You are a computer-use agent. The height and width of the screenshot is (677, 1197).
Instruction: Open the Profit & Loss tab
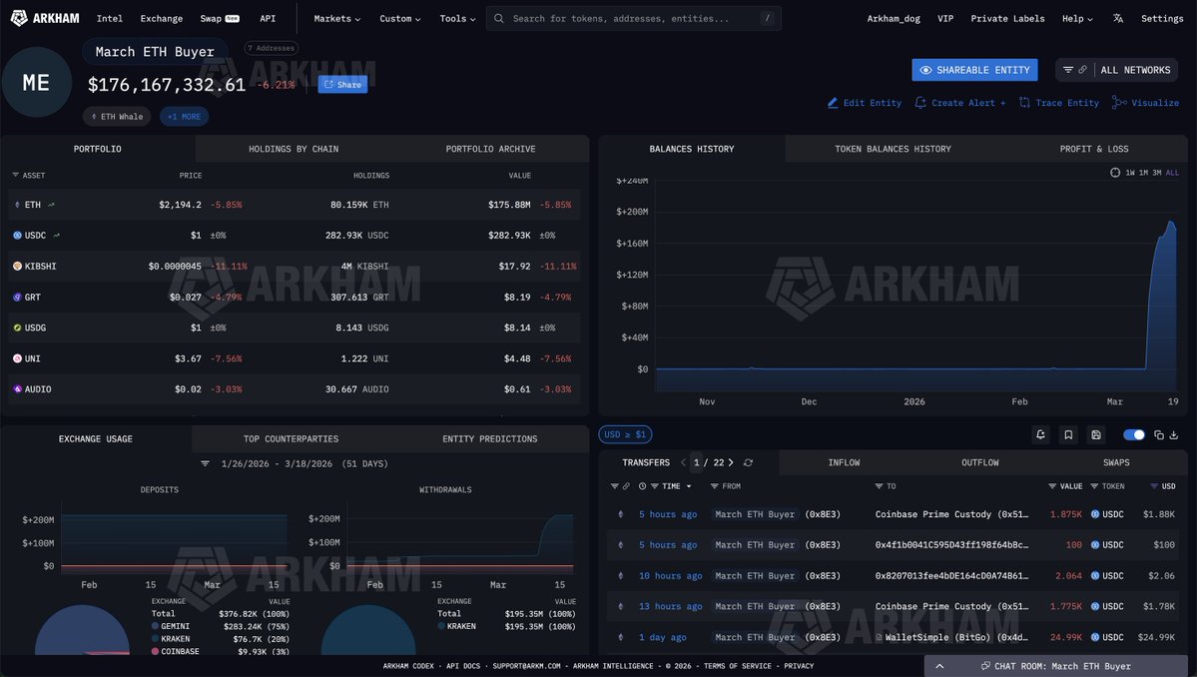coord(1094,149)
